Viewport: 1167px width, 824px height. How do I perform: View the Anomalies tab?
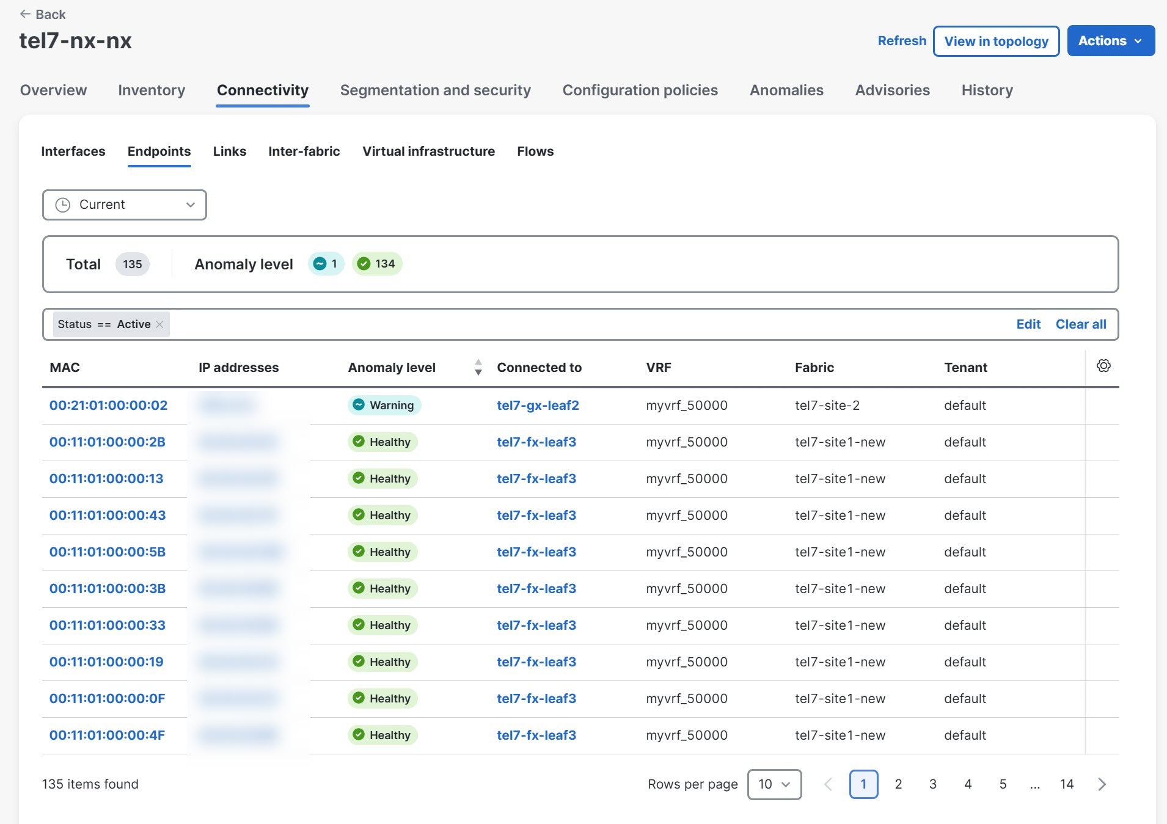(x=786, y=90)
